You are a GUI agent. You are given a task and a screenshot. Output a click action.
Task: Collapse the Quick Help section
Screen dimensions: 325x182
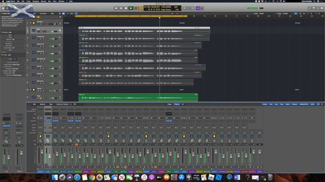[x=2, y=14]
